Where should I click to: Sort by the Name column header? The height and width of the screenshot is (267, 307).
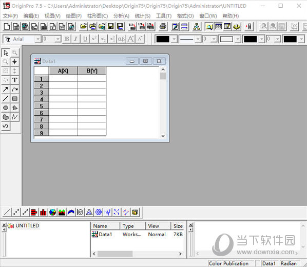pyautogui.click(x=105, y=226)
